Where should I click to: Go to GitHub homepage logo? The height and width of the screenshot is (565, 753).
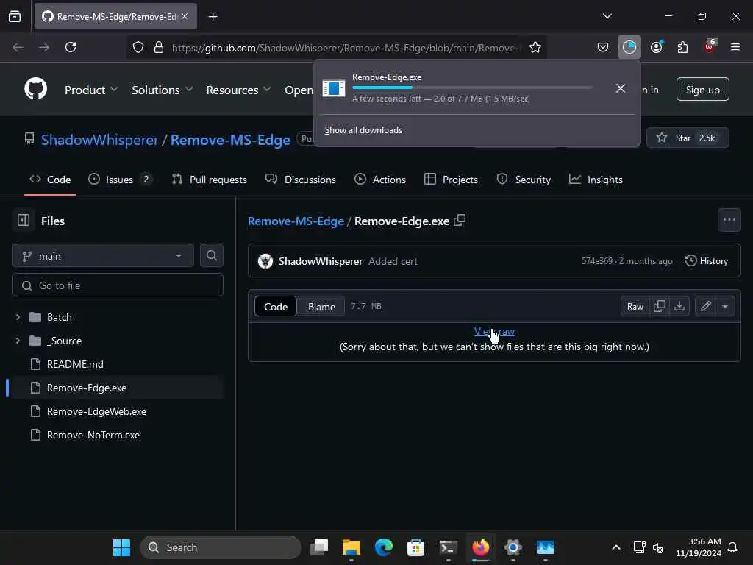click(x=35, y=89)
